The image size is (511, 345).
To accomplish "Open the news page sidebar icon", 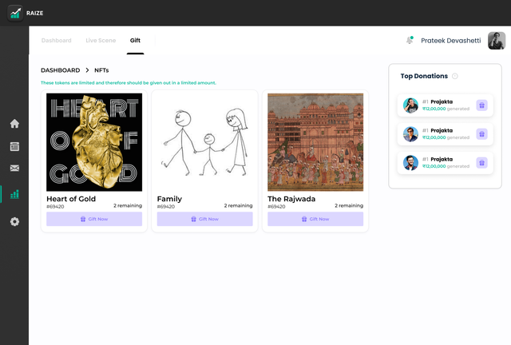I will (14, 146).
